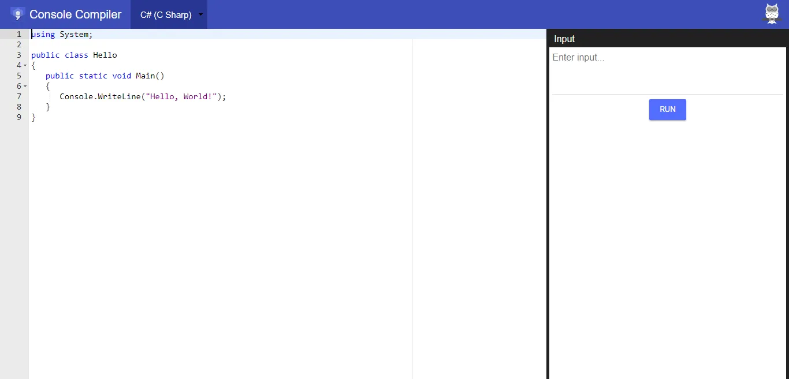The height and width of the screenshot is (379, 789).
Task: Click the Console Compiler shield logo icon
Action: click(x=17, y=14)
